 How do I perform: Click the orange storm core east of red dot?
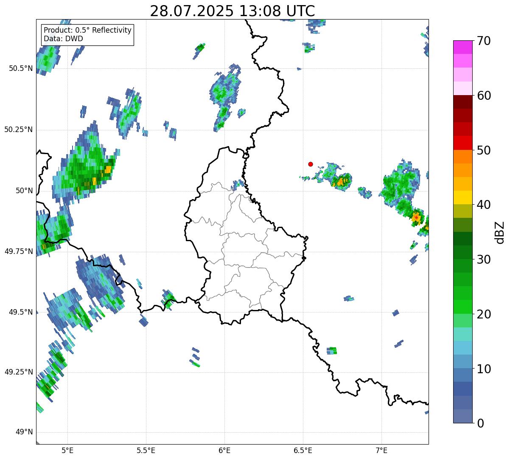(x=342, y=182)
